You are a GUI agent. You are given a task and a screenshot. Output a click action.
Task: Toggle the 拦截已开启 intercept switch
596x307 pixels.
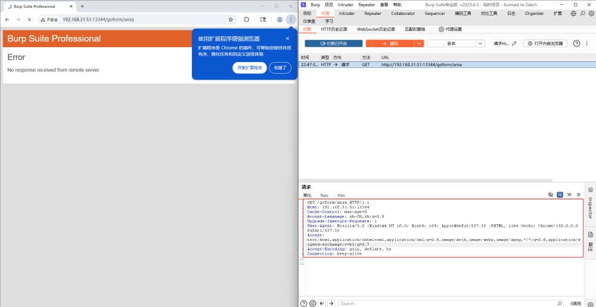tap(333, 44)
